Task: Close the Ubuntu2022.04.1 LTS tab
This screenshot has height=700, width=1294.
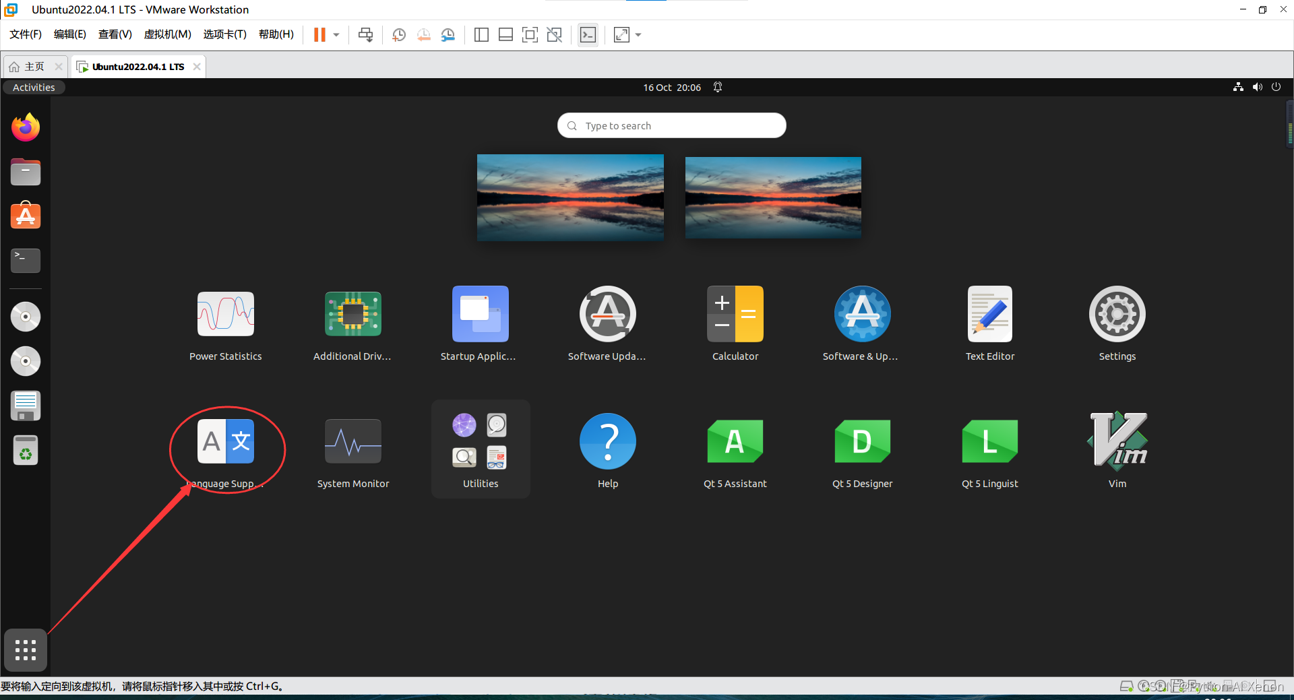Action: tap(197, 67)
